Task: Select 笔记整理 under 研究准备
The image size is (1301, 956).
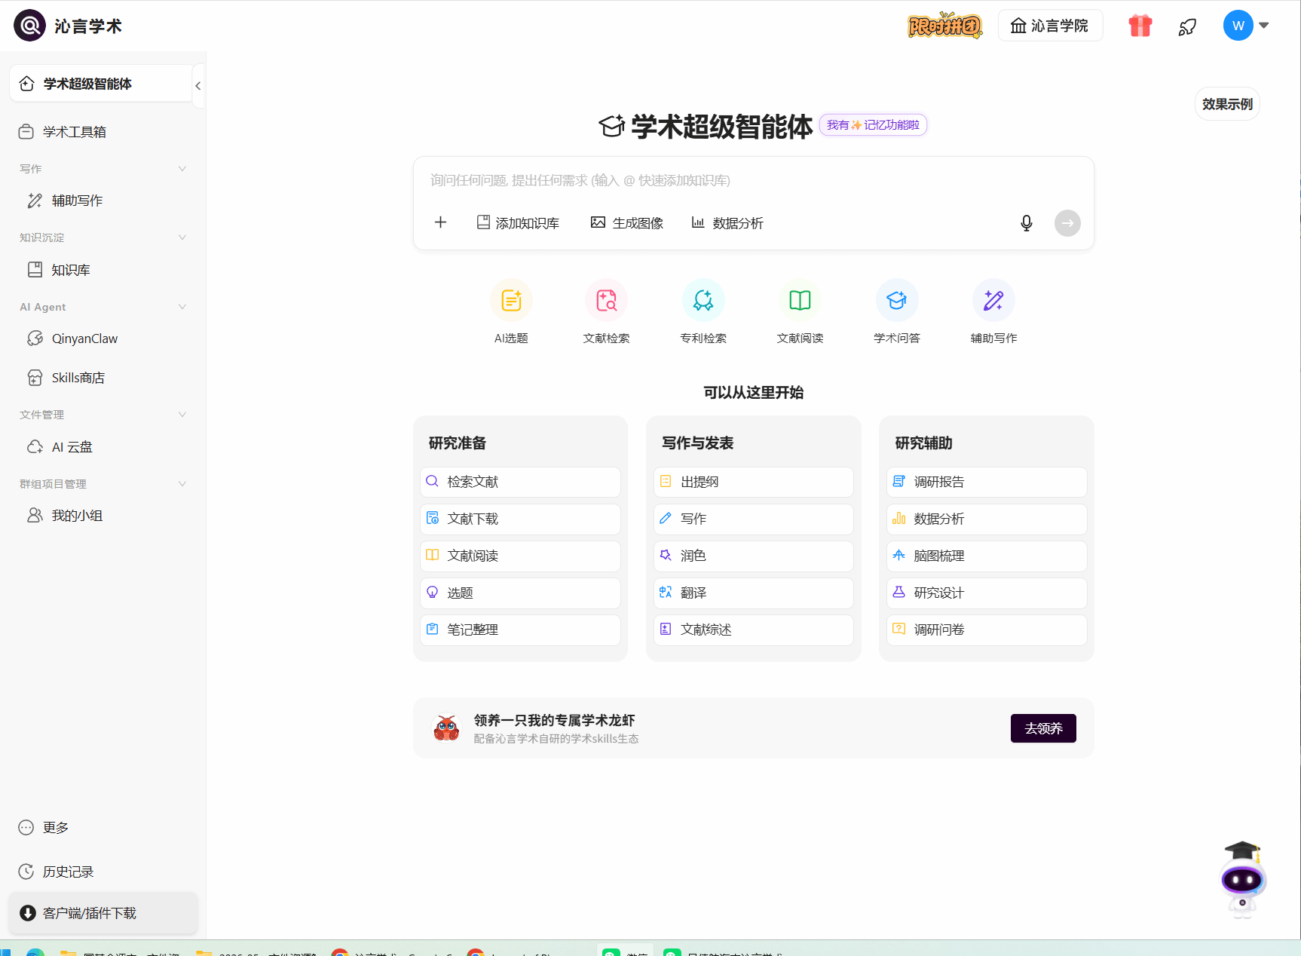Action: pos(520,630)
